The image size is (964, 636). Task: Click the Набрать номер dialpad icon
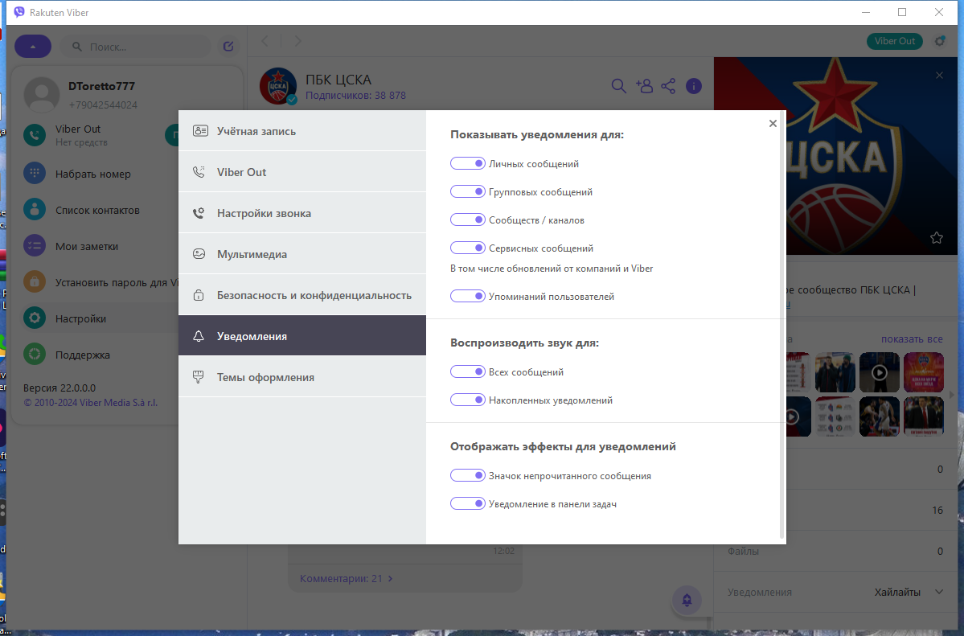click(x=35, y=173)
